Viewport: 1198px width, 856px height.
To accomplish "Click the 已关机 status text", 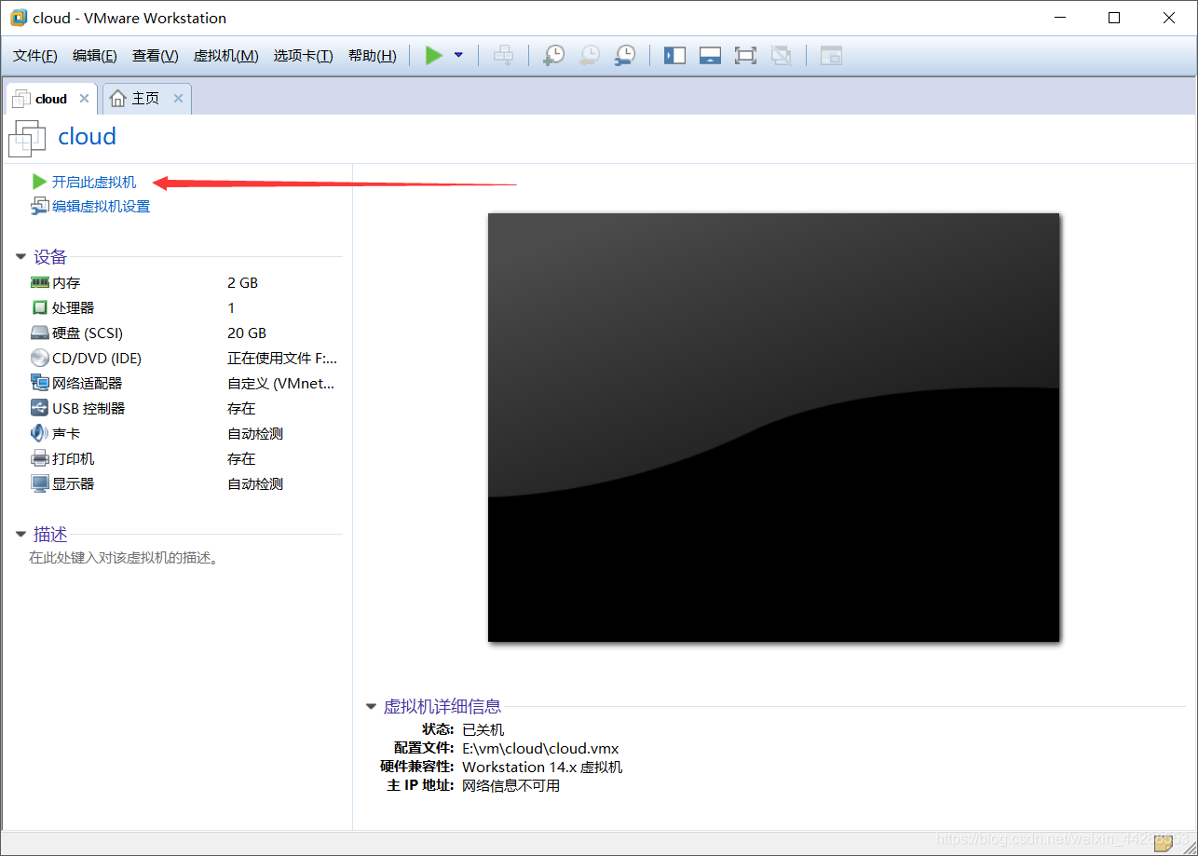I will tap(483, 729).
